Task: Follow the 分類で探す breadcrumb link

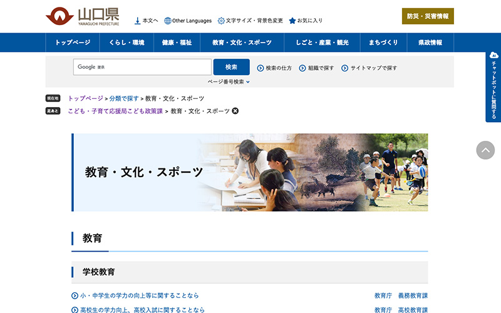Action: tap(124, 98)
